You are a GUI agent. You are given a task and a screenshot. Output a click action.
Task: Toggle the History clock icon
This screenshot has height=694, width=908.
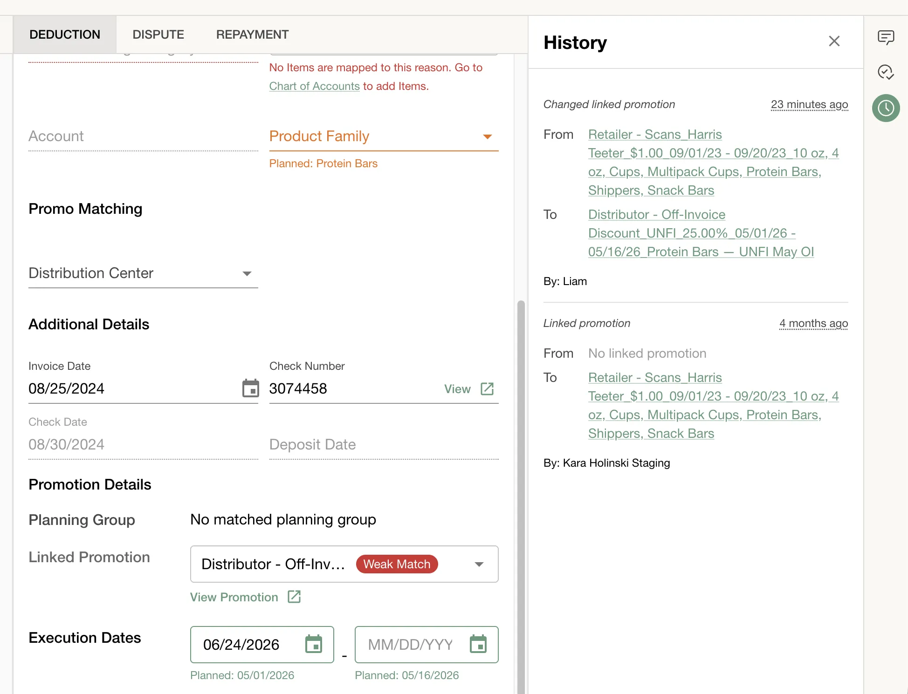[886, 108]
